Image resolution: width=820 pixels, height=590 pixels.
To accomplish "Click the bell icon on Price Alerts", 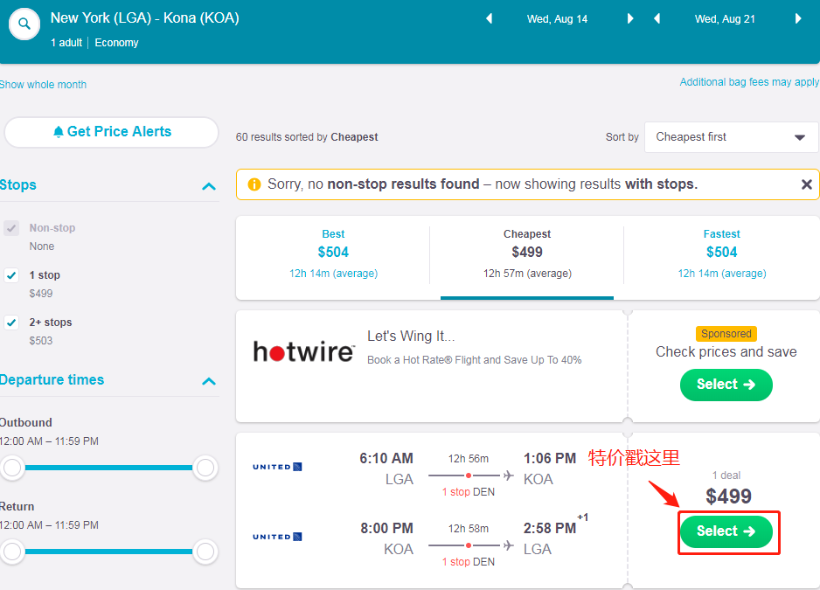I will (x=59, y=132).
